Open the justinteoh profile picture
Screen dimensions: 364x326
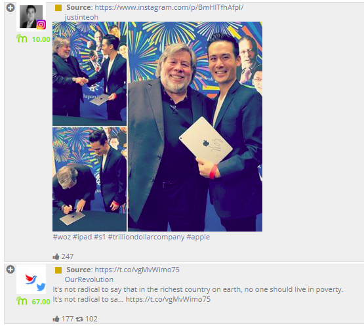(31, 16)
